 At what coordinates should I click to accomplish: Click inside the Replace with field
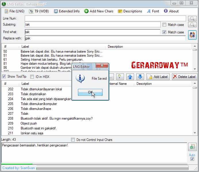pyautogui.click(x=92, y=38)
